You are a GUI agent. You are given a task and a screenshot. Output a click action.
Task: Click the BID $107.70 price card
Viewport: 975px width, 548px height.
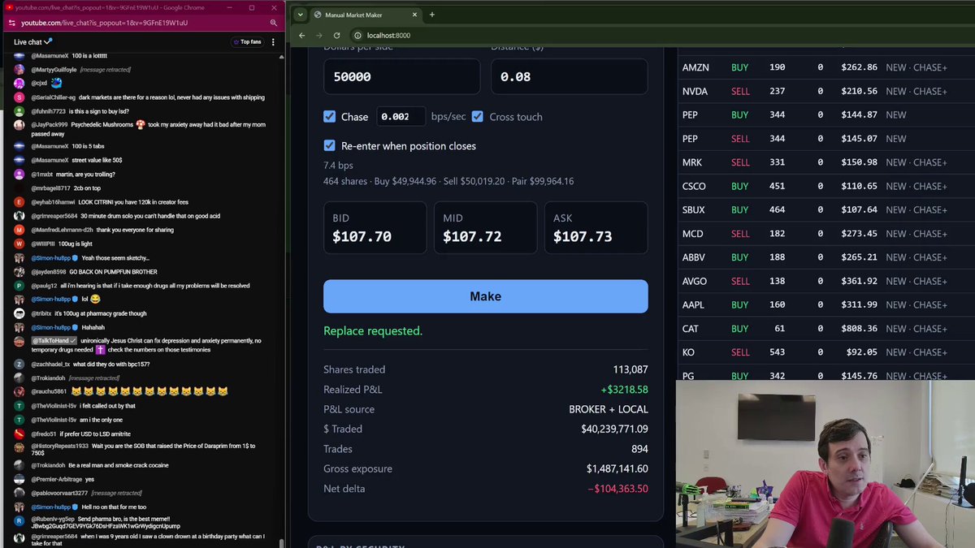pos(375,228)
